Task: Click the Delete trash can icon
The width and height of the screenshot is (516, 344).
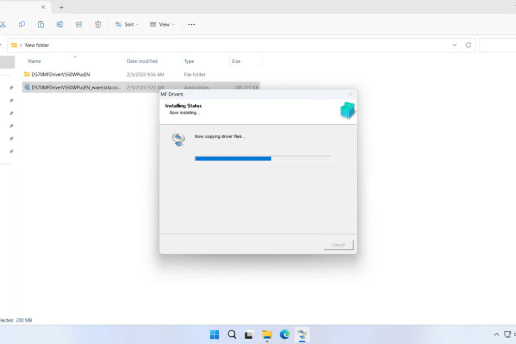Action: click(x=98, y=24)
